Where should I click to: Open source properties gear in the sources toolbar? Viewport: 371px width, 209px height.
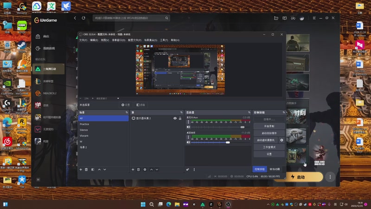(x=145, y=170)
